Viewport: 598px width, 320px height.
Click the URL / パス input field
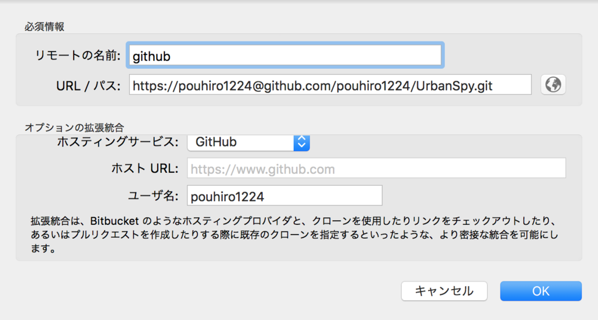click(331, 85)
